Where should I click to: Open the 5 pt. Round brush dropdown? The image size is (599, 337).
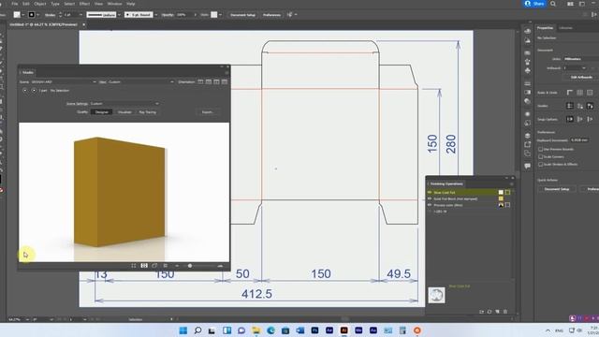pyautogui.click(x=156, y=15)
